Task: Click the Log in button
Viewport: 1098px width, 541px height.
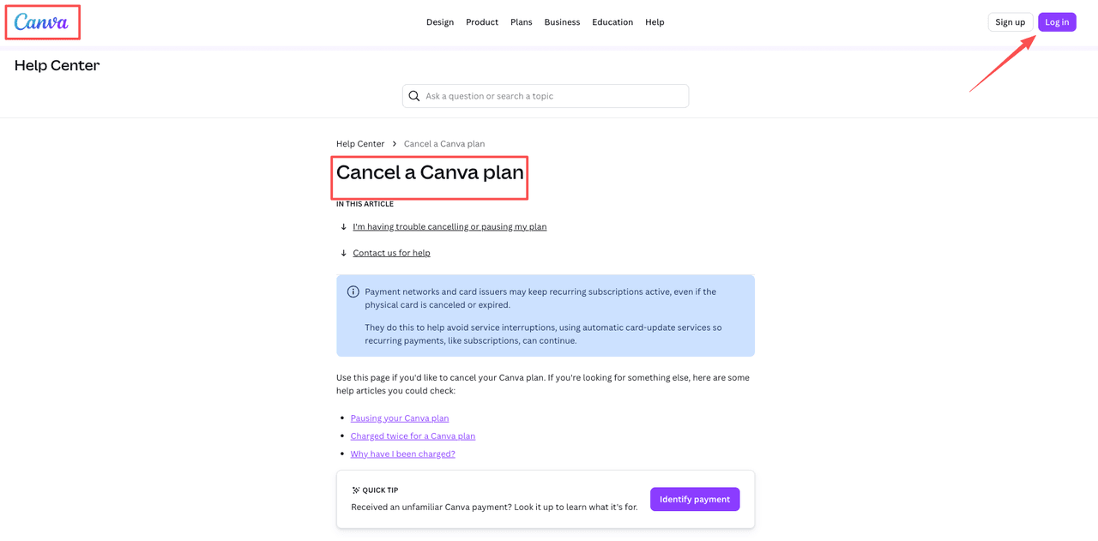Action: point(1057,21)
